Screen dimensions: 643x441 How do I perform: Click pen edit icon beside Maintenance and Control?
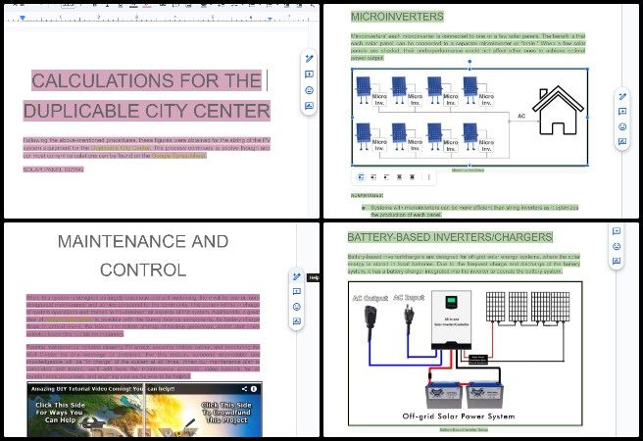click(x=297, y=276)
